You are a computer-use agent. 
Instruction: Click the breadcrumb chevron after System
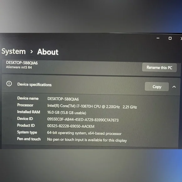tap(31, 51)
